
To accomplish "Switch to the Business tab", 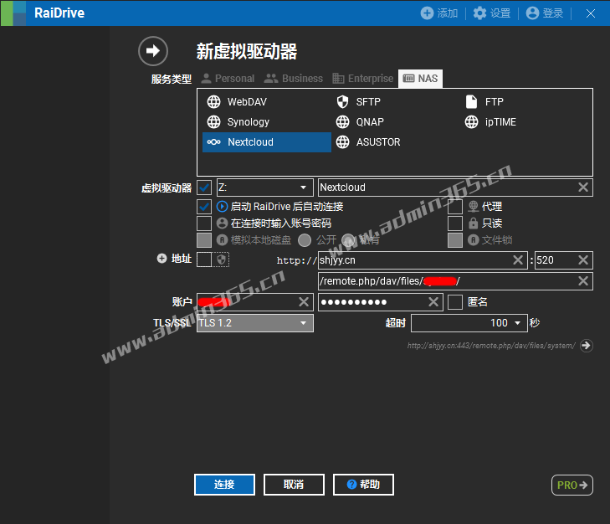I will pyautogui.click(x=293, y=79).
